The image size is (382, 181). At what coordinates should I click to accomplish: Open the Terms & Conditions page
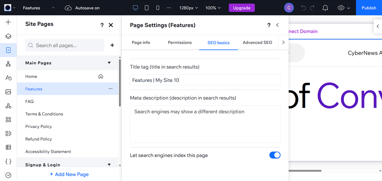68,114
